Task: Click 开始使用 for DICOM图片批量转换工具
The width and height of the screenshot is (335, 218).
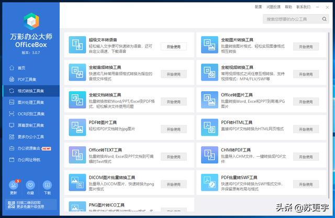Action: pos(174,184)
